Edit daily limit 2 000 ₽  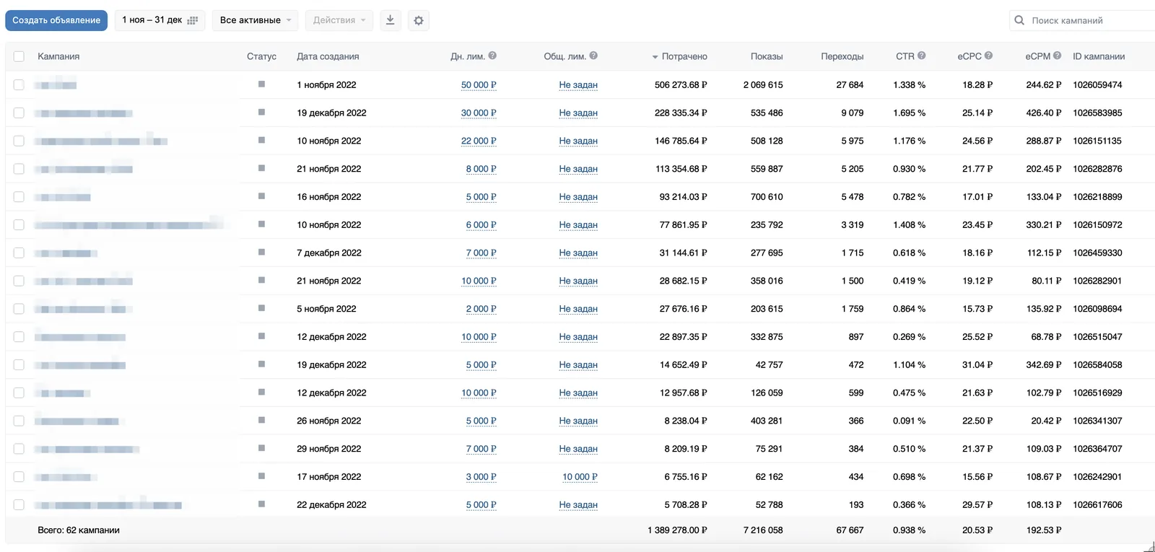[x=481, y=309]
